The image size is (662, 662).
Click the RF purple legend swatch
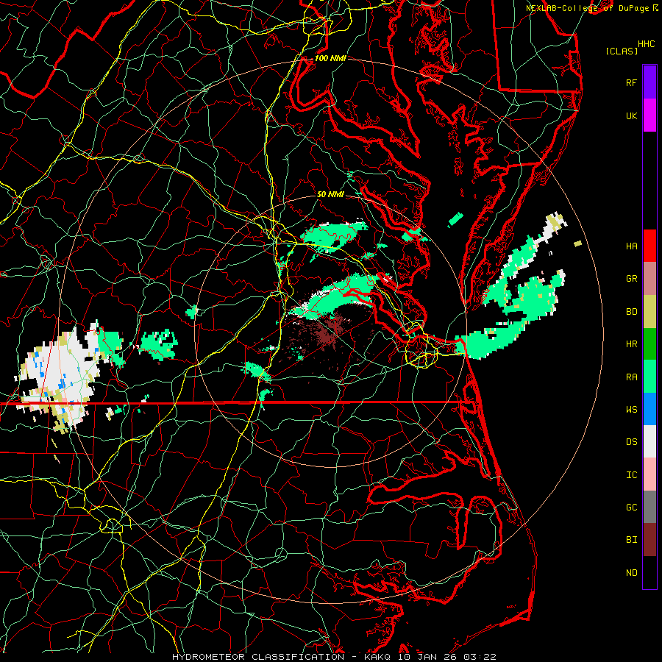point(649,82)
